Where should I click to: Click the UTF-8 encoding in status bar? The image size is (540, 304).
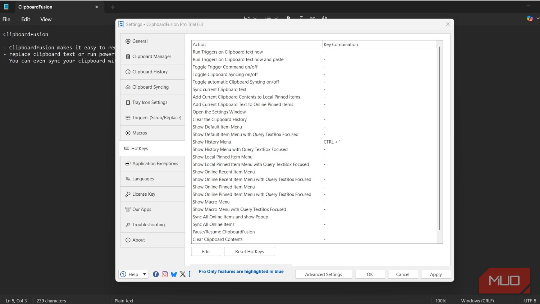[530, 301]
